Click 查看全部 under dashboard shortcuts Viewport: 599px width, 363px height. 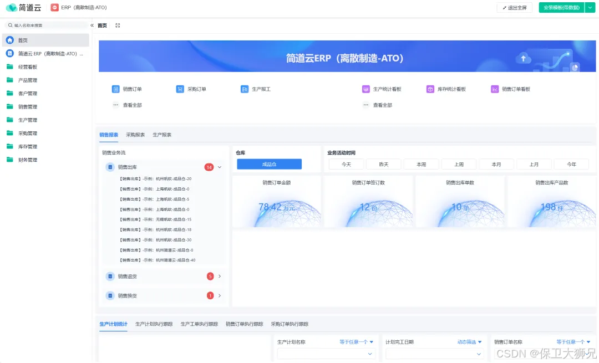(x=382, y=105)
